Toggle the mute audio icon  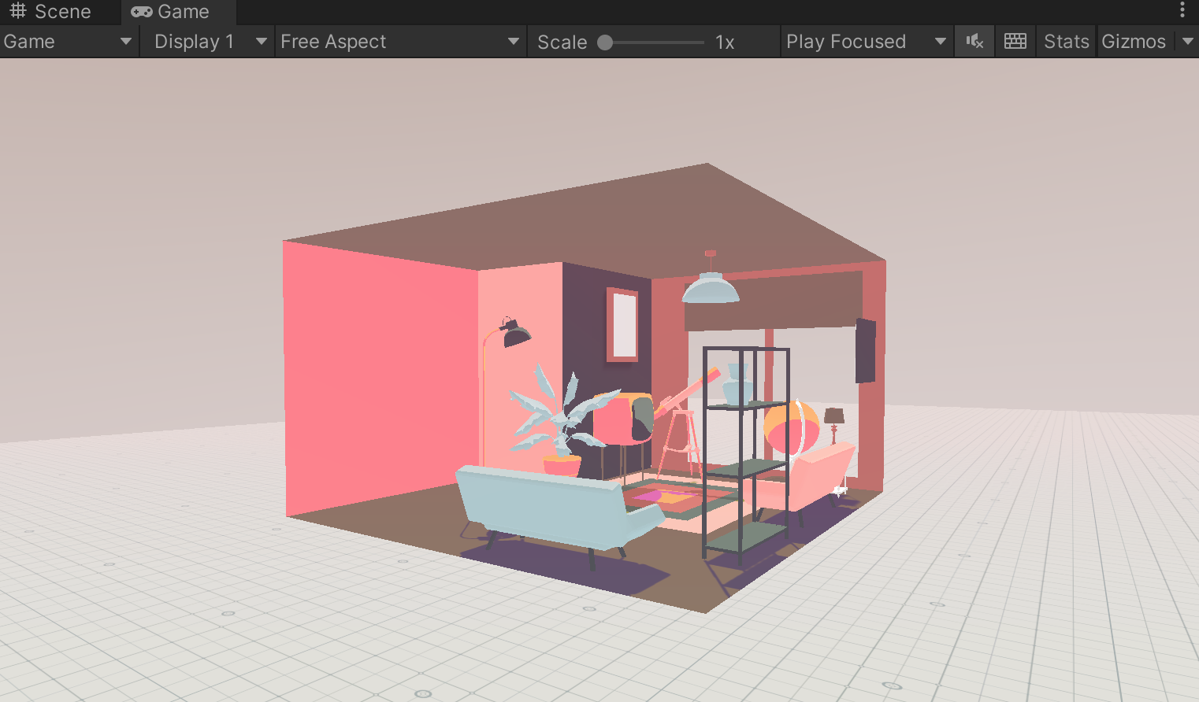[974, 42]
